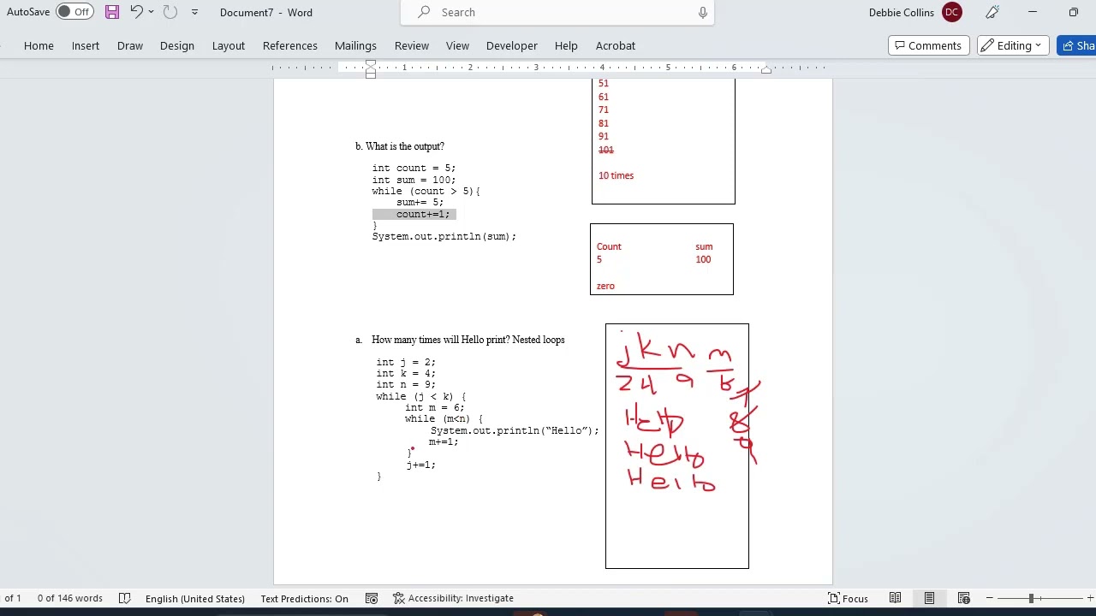This screenshot has height=616, width=1096.
Task: Click the line 'while (j < k) {'
Action: (421, 396)
